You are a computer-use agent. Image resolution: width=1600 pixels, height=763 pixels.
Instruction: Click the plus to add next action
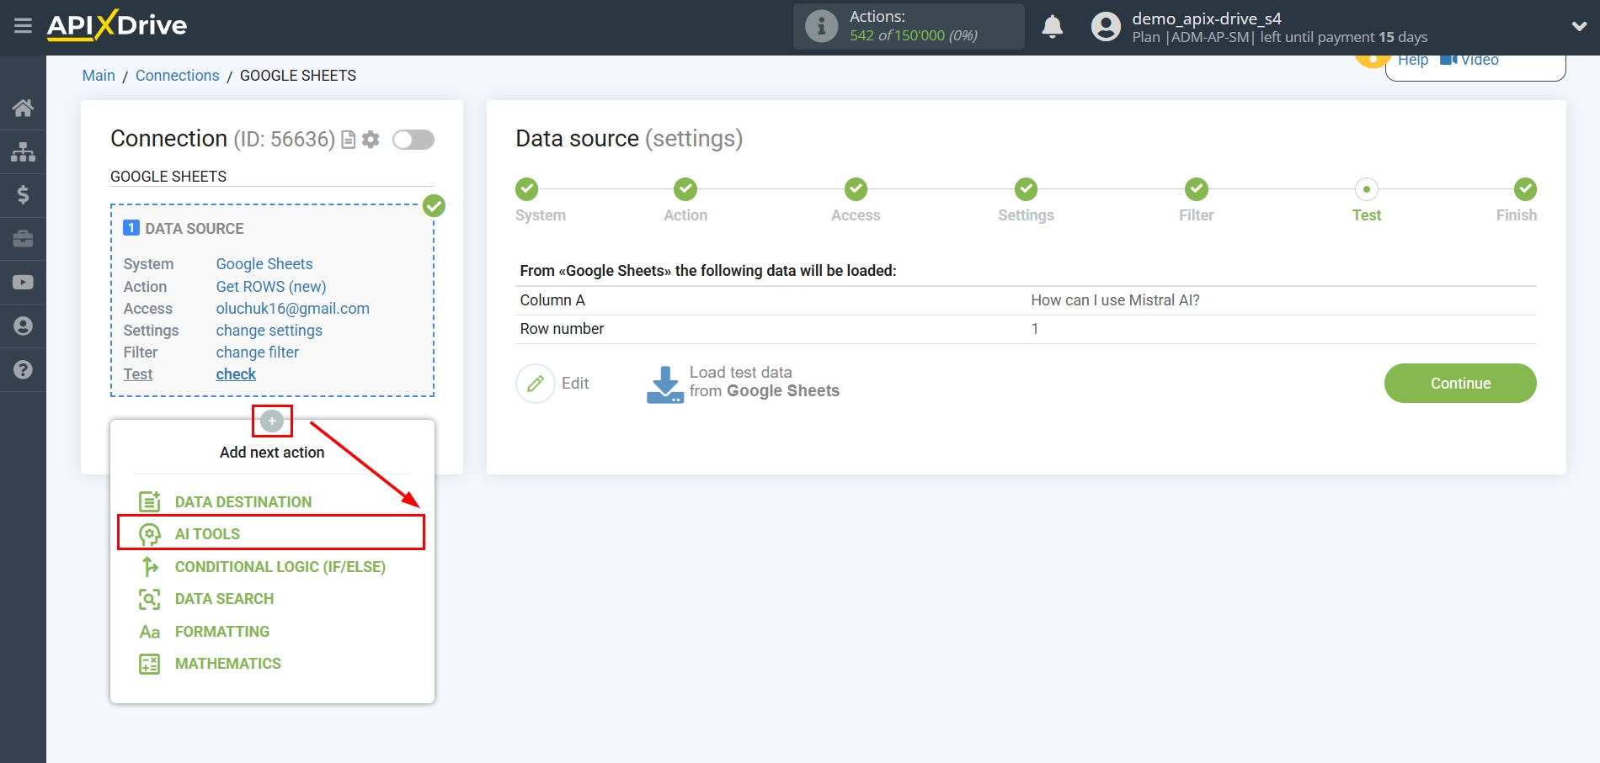pos(271,421)
